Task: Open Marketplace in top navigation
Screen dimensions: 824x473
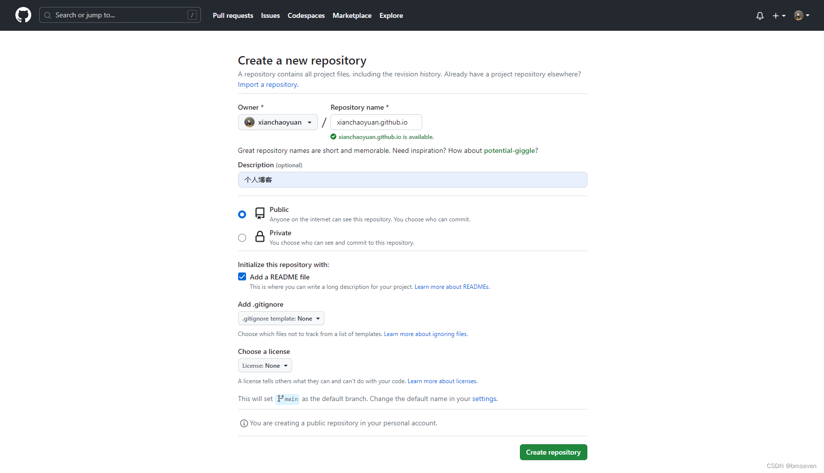Action: click(x=352, y=15)
